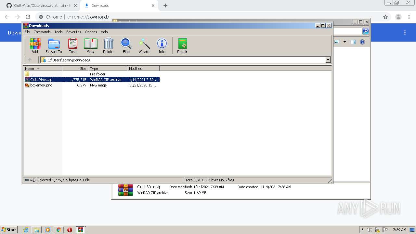Screen dimensions: 416x234
Task: Click drive icon in WinRAR status bar
Action: [x=27, y=180]
